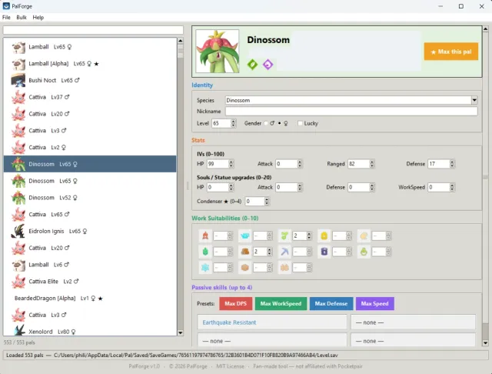
Task: Click the Cattiva Elite portrait icon
Action: 18,282
